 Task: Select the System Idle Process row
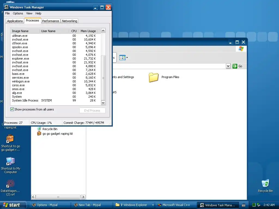coord(56,100)
